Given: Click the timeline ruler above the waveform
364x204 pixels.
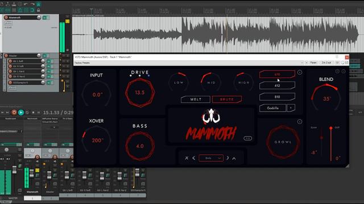Looking at the screenshot, I should click(x=218, y=11).
